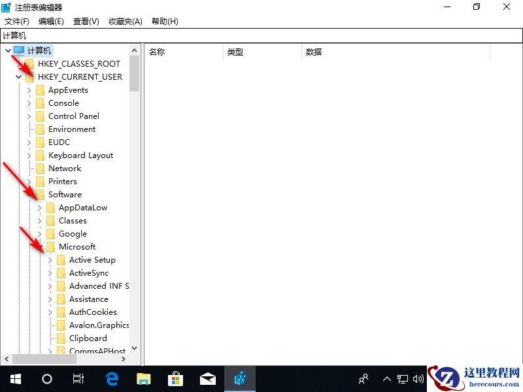
Task: Click the Task View button on taskbar
Action: pos(78,378)
